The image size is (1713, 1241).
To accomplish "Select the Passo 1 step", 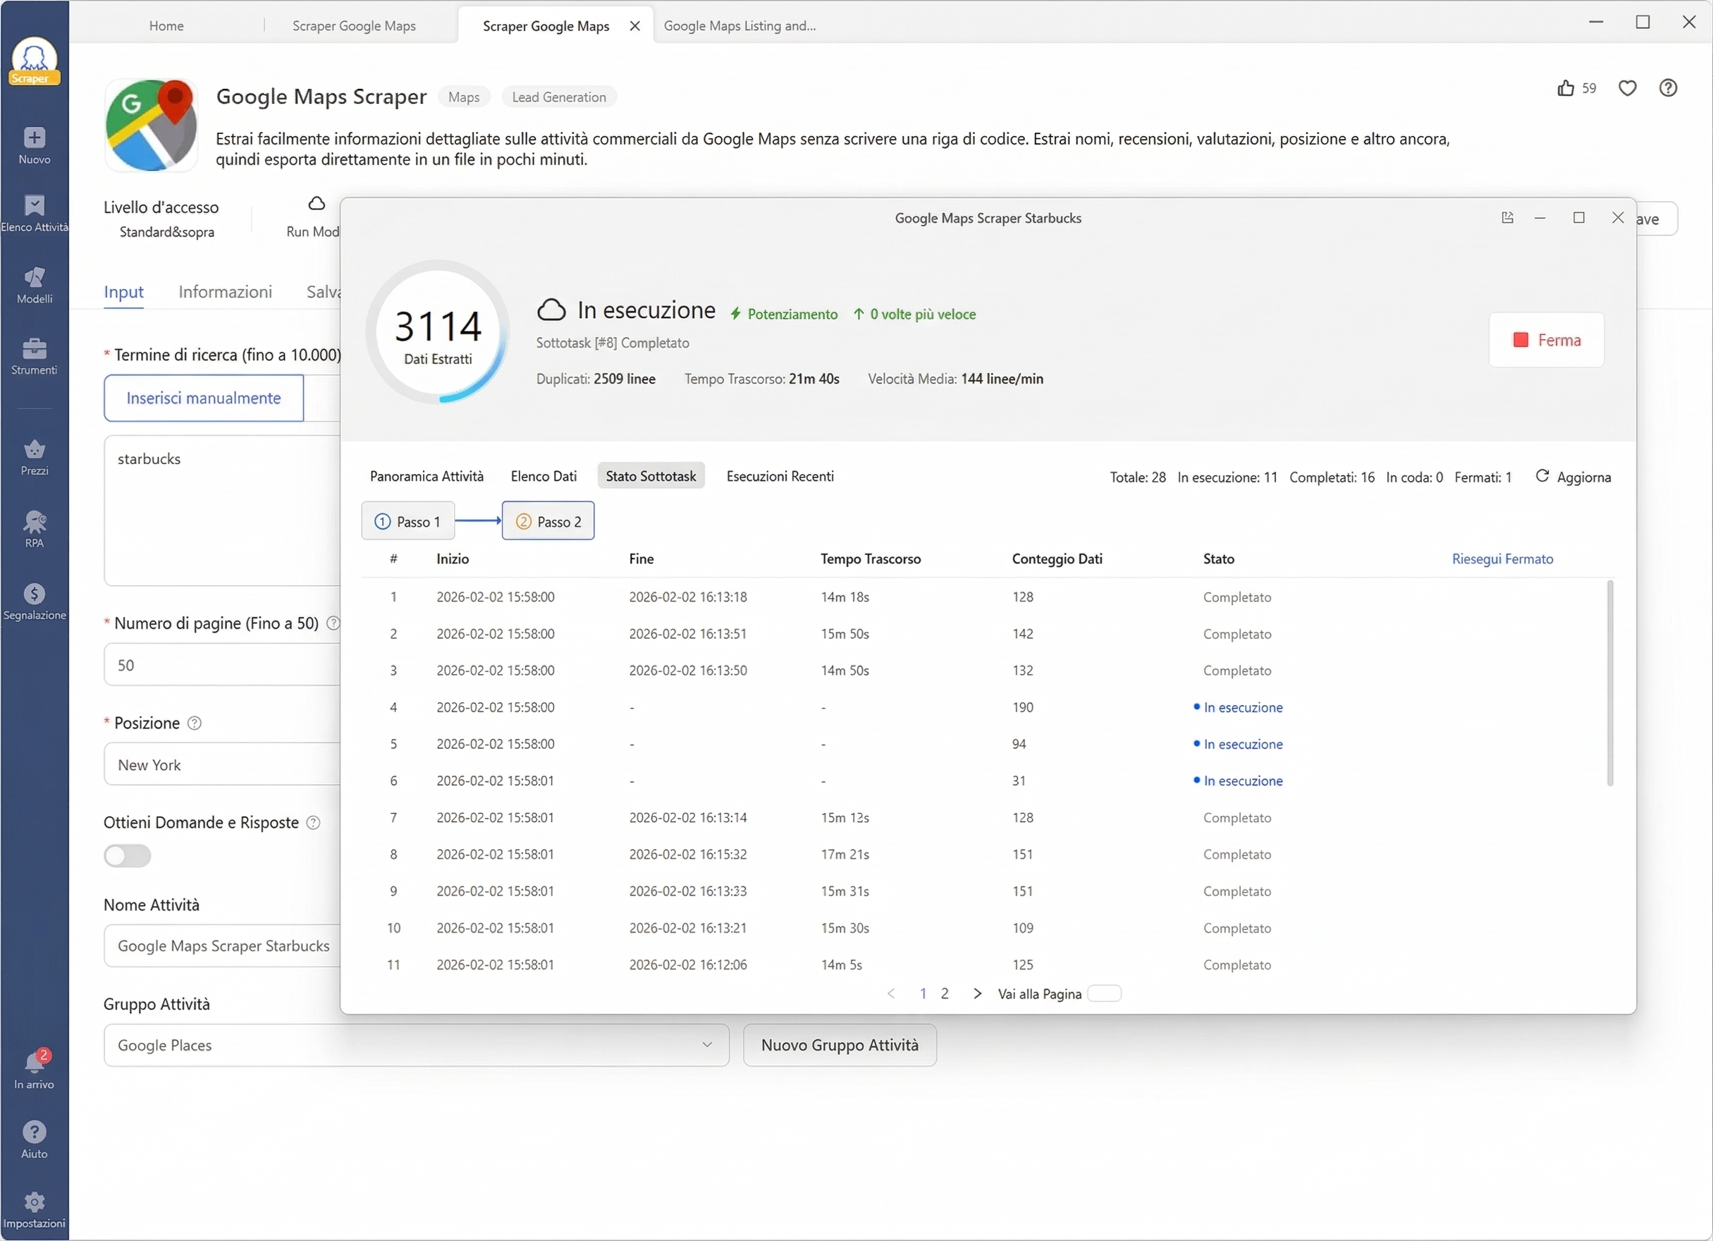I will [x=408, y=521].
